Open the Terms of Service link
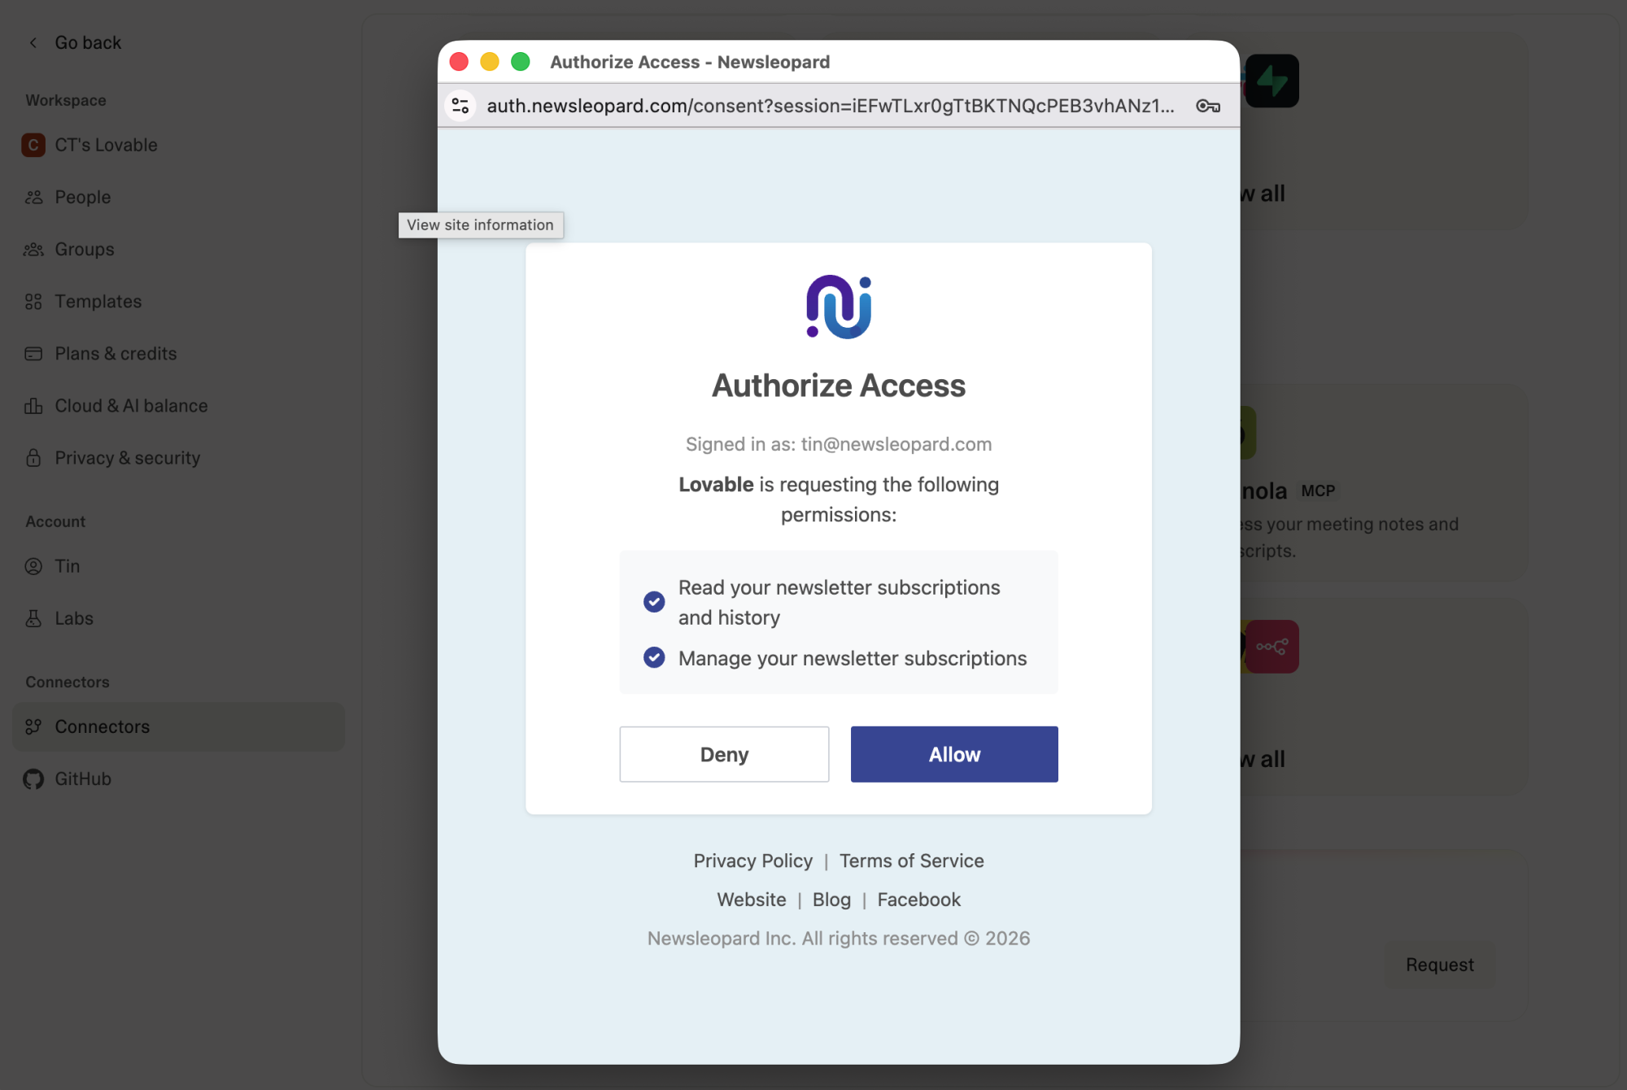The height and width of the screenshot is (1090, 1627). pyautogui.click(x=911, y=861)
